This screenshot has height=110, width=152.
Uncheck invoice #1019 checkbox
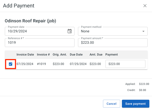point(10,64)
